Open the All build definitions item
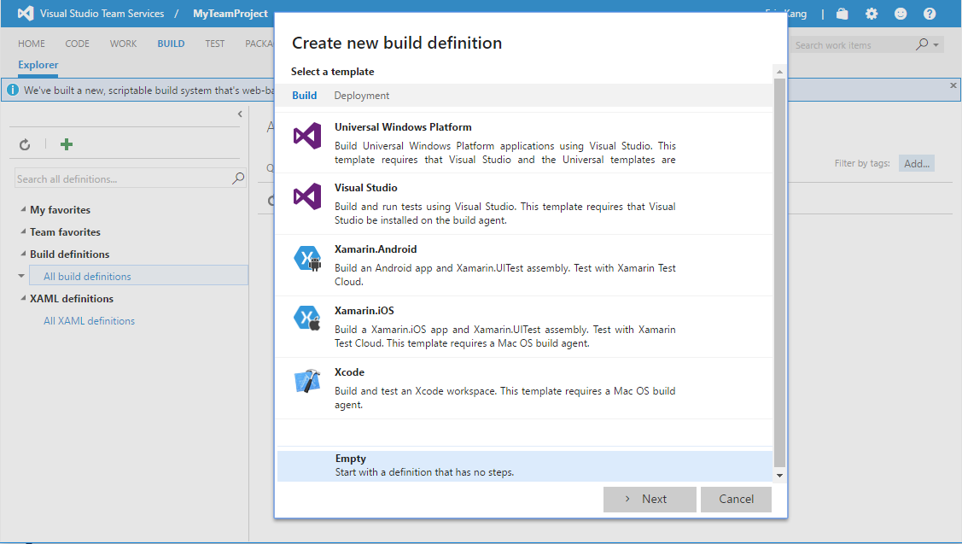The height and width of the screenshot is (544, 962). (138, 276)
